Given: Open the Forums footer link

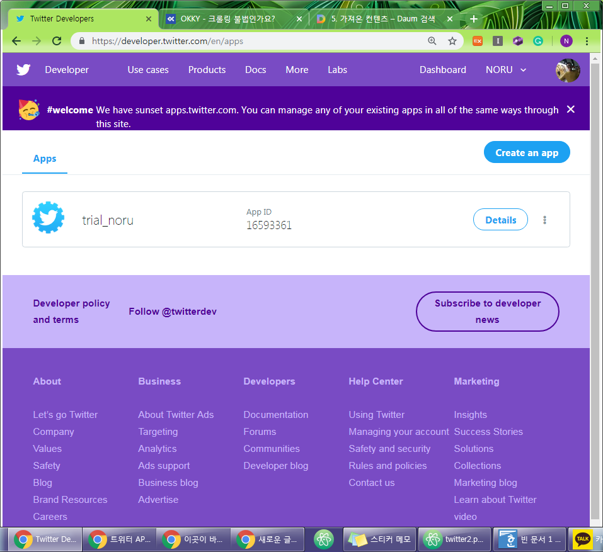Looking at the screenshot, I should [260, 432].
